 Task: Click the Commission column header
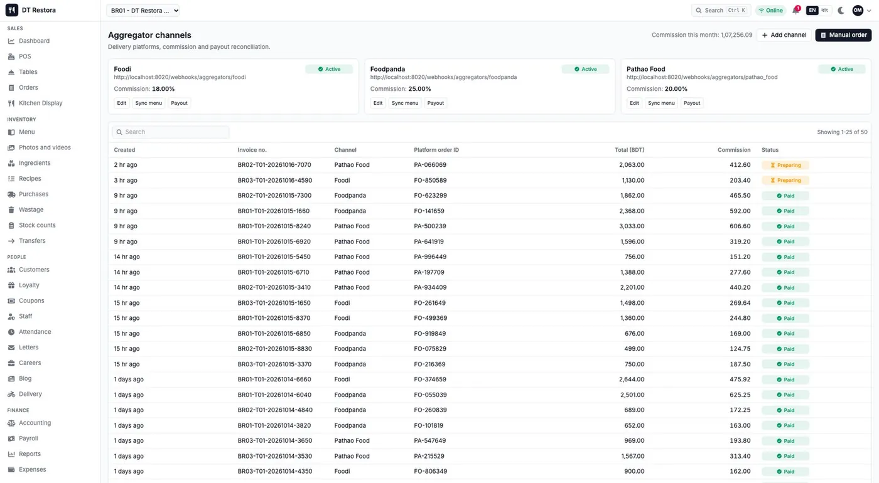tap(734, 150)
